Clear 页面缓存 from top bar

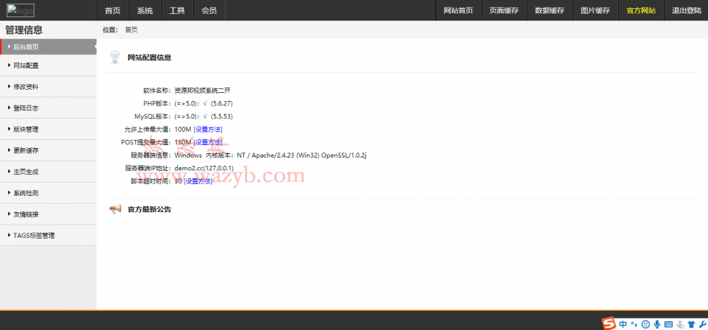[x=504, y=10]
